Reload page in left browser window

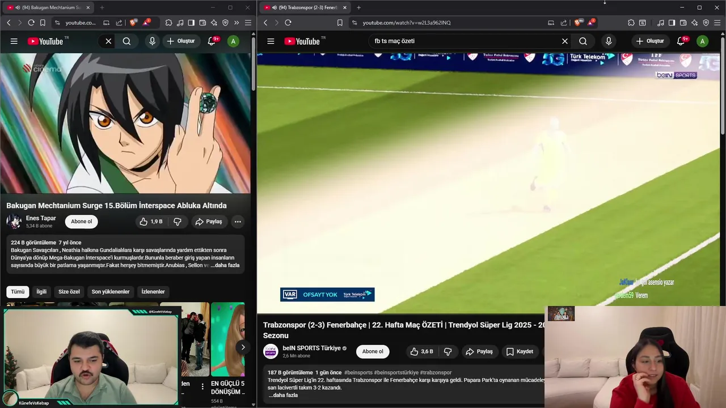[x=31, y=23]
